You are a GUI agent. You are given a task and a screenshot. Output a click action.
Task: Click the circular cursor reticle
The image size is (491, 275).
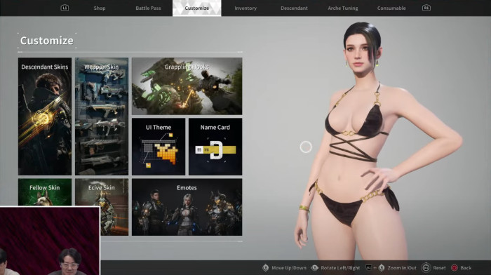coord(306,147)
